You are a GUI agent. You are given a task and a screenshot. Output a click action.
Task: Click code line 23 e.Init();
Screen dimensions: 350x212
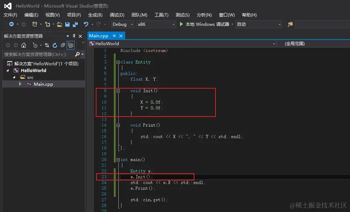[142, 177]
